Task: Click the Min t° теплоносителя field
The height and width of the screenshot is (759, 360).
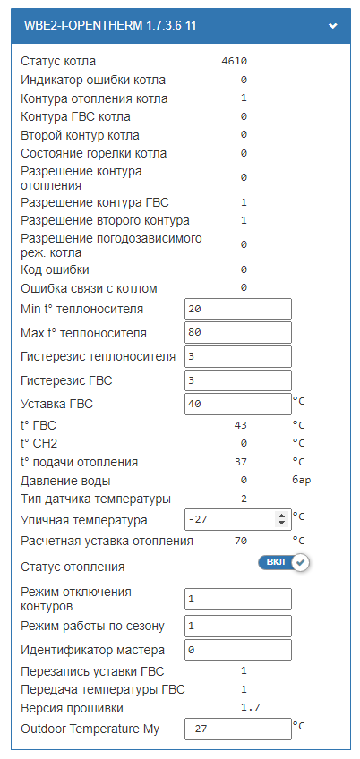Action: tap(238, 309)
